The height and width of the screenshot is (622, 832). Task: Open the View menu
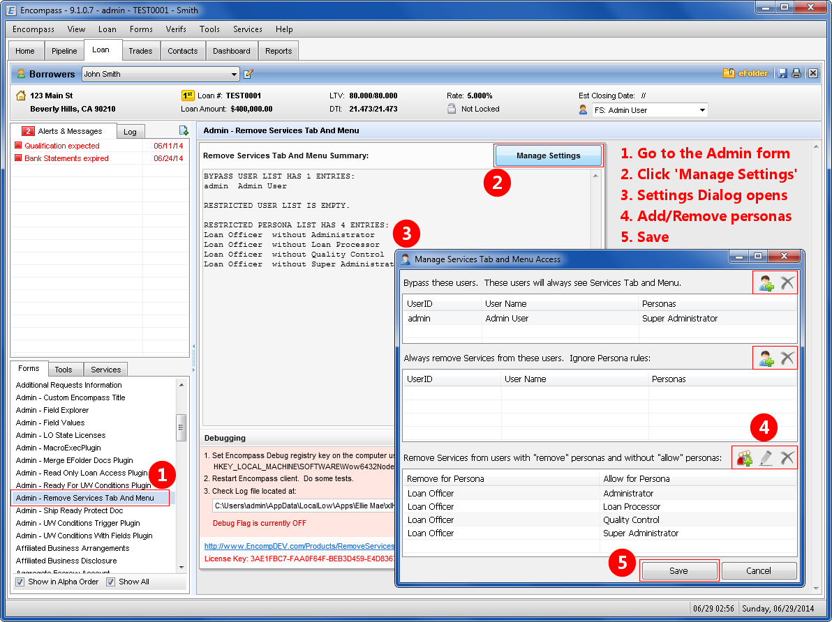pyautogui.click(x=76, y=29)
